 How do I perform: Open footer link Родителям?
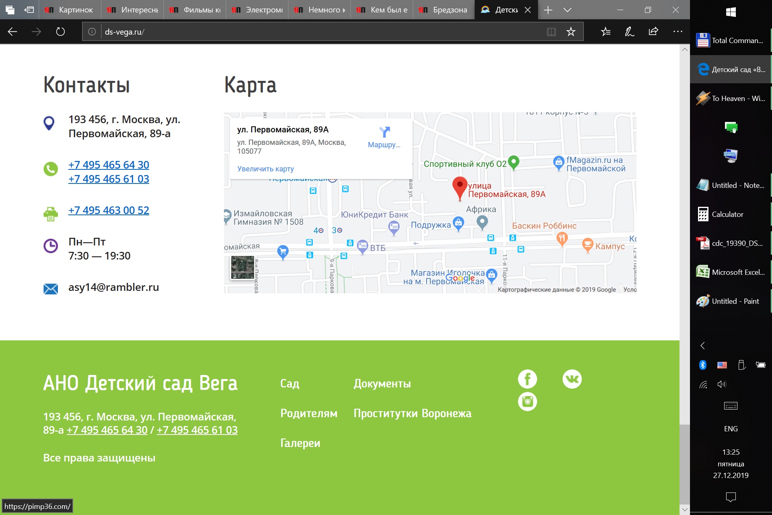click(309, 413)
